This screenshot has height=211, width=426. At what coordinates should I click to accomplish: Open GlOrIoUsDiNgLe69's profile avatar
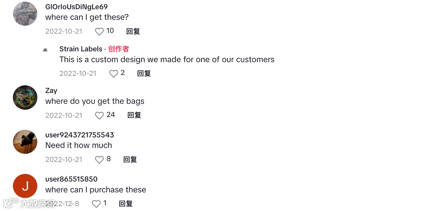coord(25,14)
